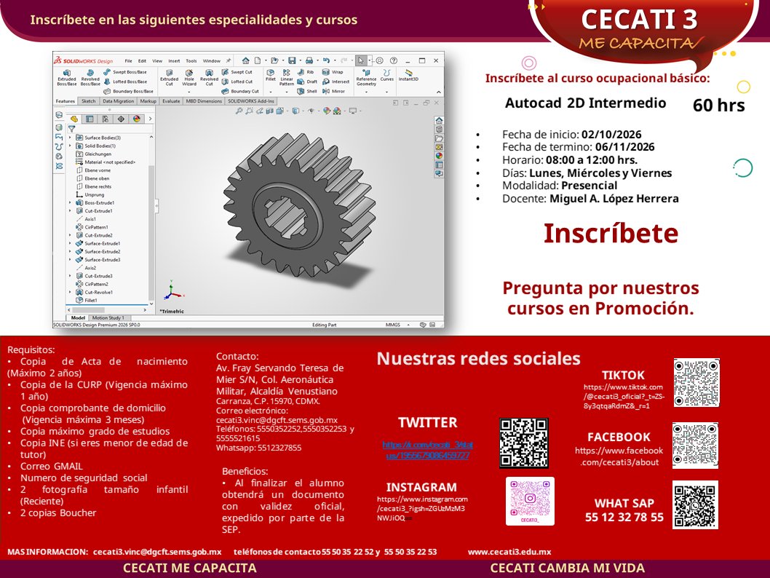Choose the Swept Cut command
Viewport: 770px width, 578px height.
pos(237,72)
